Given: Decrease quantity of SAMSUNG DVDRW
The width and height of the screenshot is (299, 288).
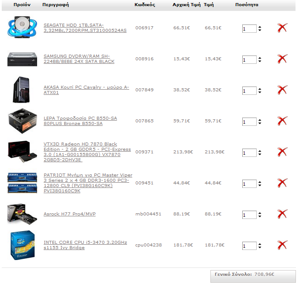Looking at the screenshot, I should [x=260, y=61].
